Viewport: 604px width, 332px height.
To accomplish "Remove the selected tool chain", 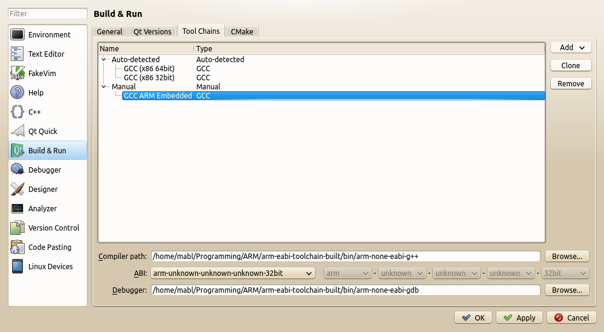I will coord(571,83).
